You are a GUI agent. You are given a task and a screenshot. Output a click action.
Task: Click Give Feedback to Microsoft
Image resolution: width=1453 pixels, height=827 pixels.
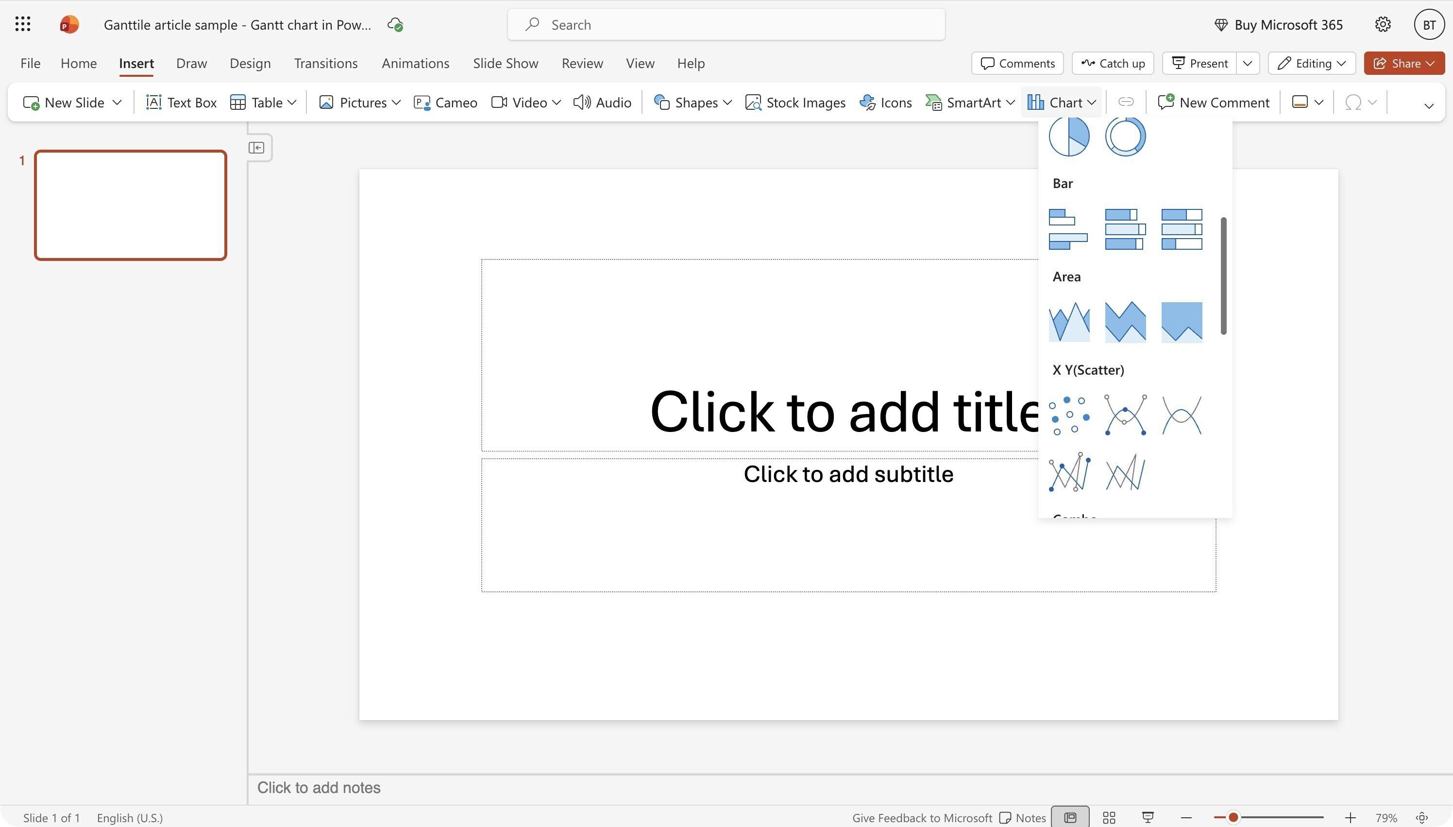922,817
